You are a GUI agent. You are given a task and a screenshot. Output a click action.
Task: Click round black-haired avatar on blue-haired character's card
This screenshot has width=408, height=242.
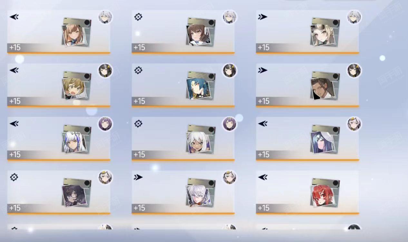tap(229, 70)
